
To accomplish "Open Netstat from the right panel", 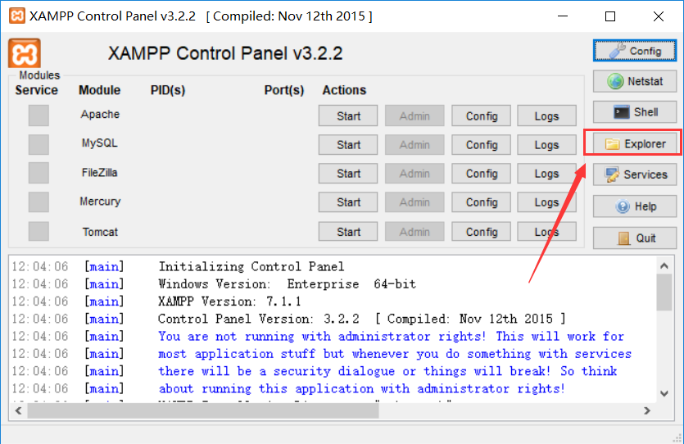I will coord(635,81).
